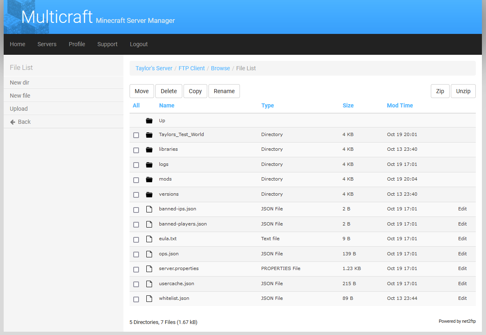This screenshot has width=486, height=335.
Task: Sort files by clicking the Size header
Action: pos(348,105)
